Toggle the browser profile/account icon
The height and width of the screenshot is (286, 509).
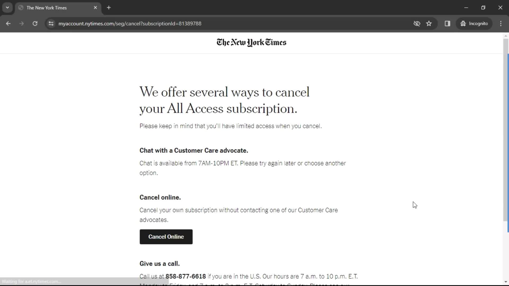(x=474, y=23)
